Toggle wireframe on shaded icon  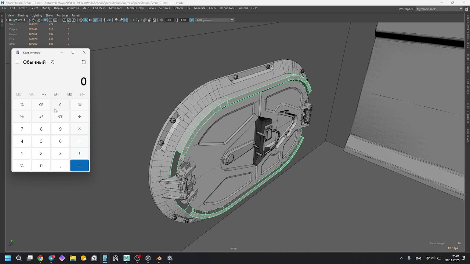click(95, 20)
